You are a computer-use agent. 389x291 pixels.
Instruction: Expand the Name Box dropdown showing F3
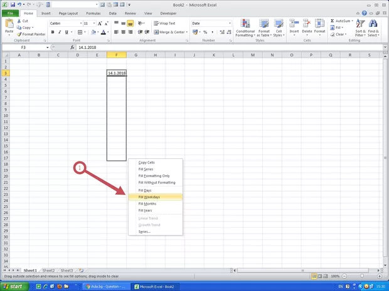(x=47, y=48)
